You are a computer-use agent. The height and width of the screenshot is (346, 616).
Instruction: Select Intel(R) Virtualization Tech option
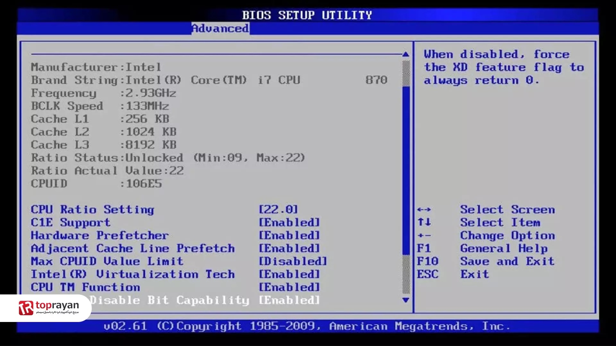coord(133,274)
